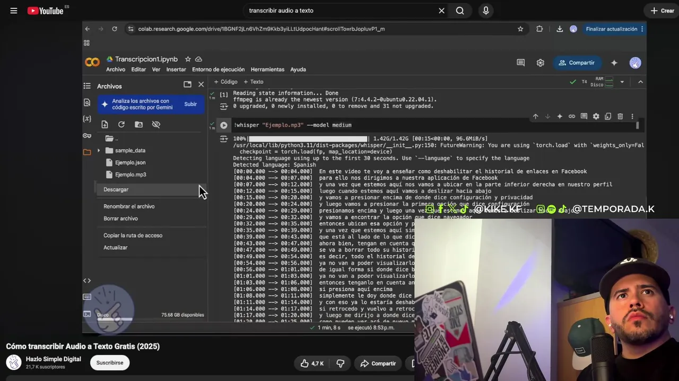Image resolution: width=679 pixels, height=381 pixels.
Task: Open the Ayuda menu
Action: 298,69
